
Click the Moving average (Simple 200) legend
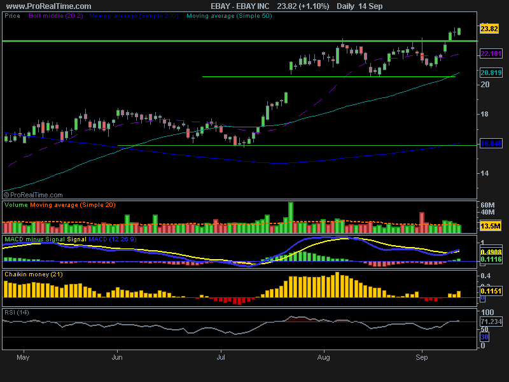134,16
